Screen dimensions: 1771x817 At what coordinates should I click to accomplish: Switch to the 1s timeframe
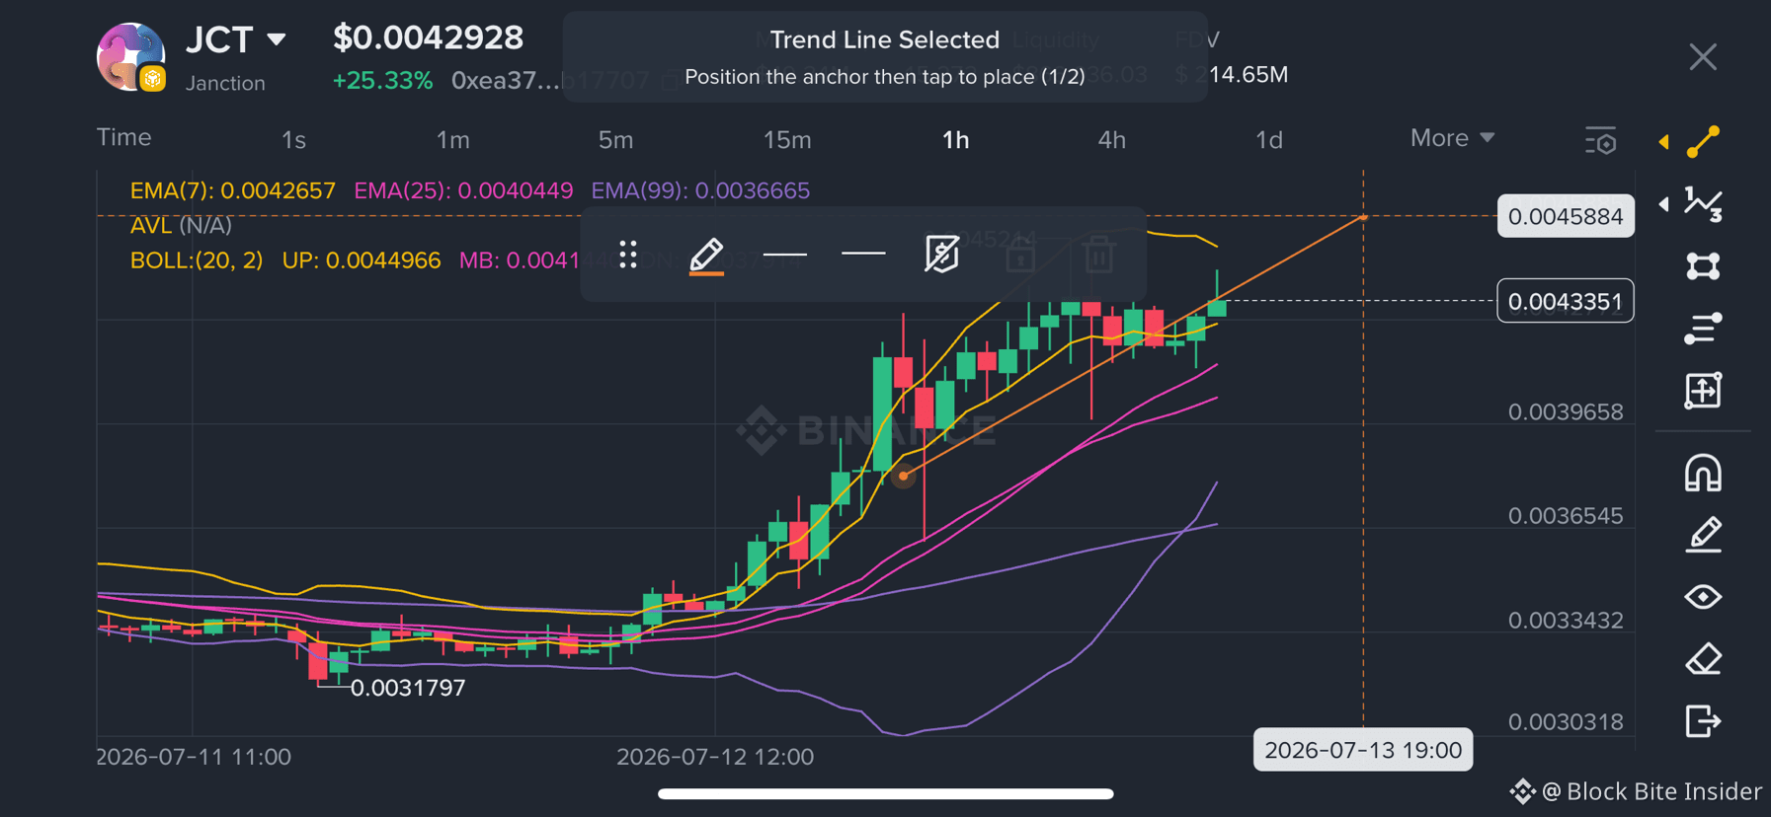coord(293,140)
